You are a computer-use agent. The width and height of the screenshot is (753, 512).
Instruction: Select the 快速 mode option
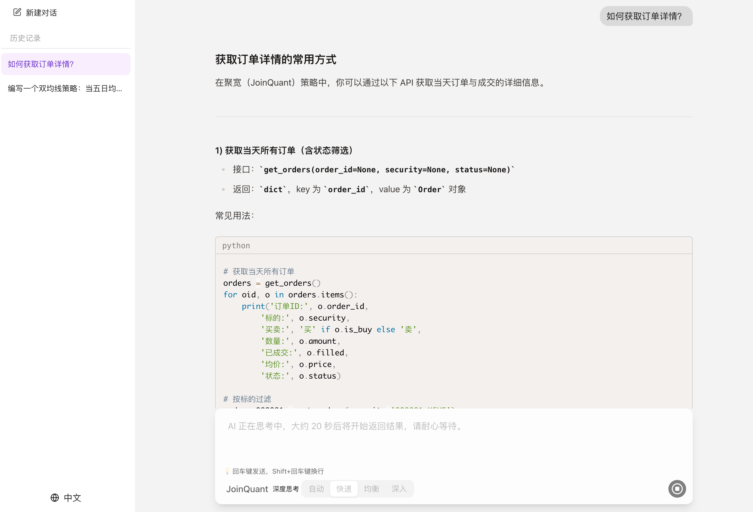343,489
